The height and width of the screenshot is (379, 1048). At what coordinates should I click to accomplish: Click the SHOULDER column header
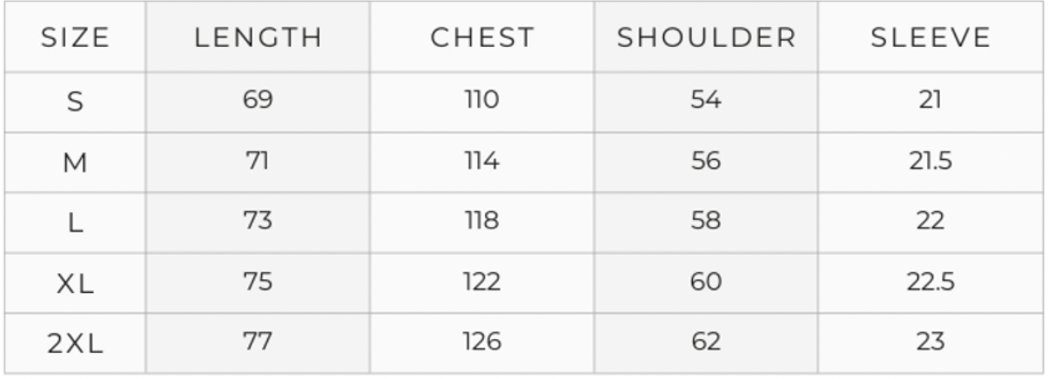click(x=706, y=38)
